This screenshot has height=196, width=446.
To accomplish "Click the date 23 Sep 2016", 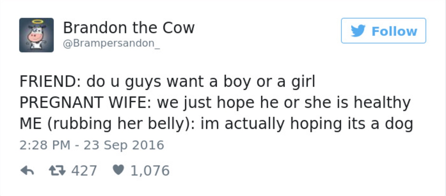I will point(124,145).
